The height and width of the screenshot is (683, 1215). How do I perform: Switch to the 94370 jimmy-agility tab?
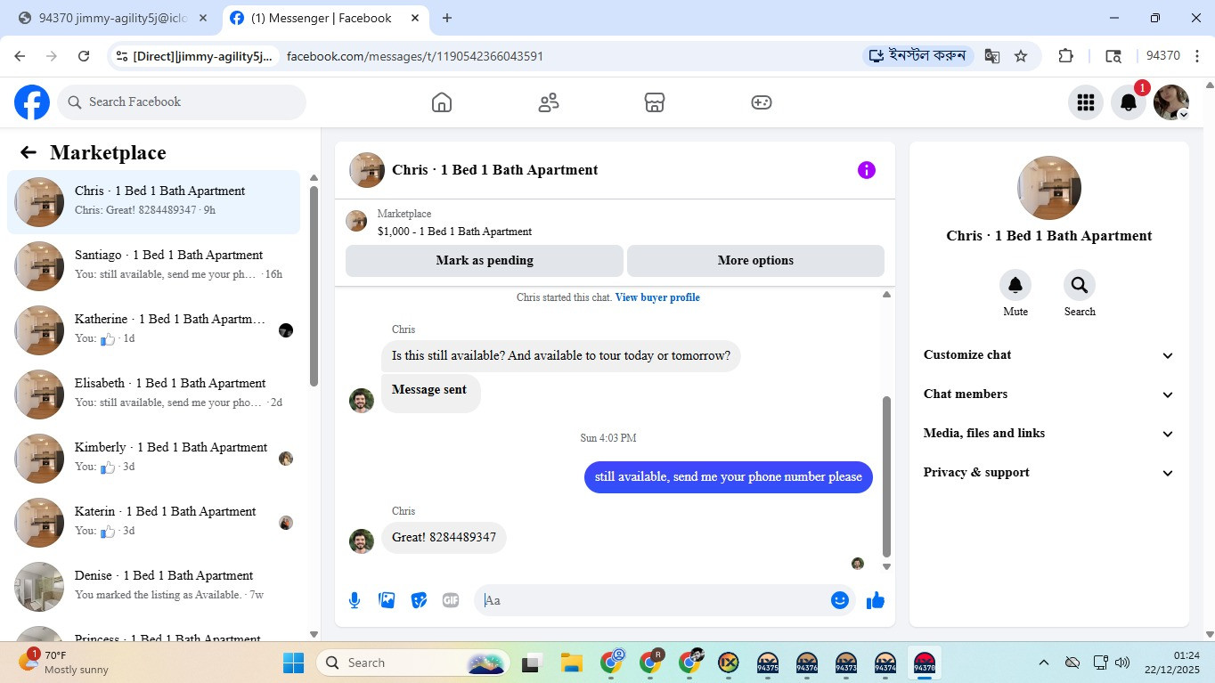click(x=112, y=18)
